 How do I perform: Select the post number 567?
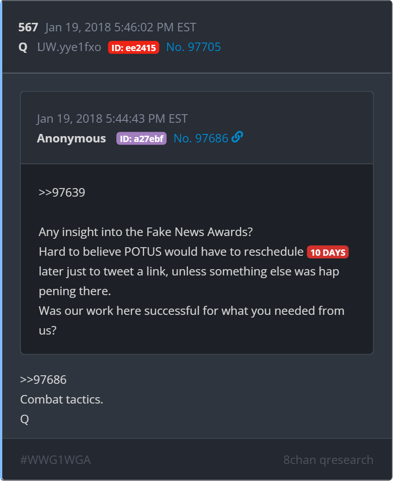pos(28,27)
